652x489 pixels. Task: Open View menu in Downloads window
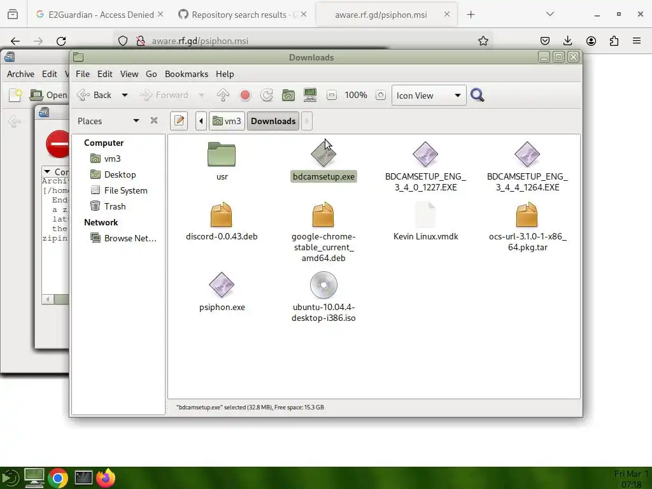(x=129, y=74)
